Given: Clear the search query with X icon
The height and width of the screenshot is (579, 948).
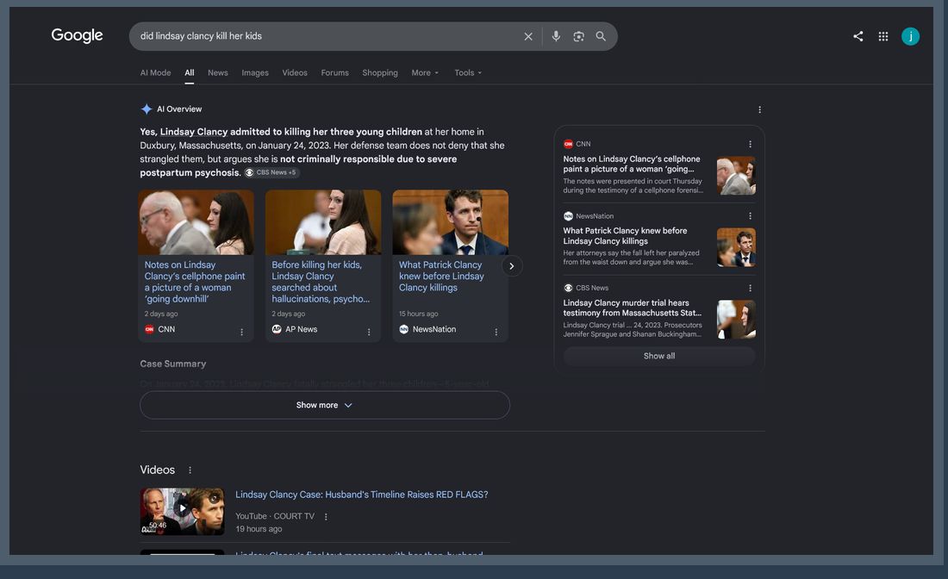Looking at the screenshot, I should [x=527, y=36].
